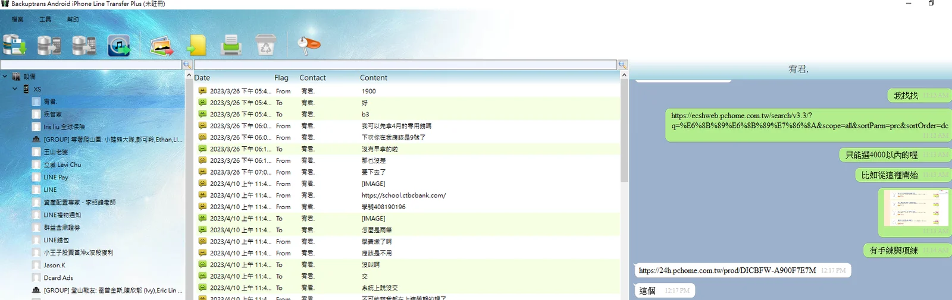Image resolution: width=952 pixels, height=300 pixels.
Task: Click the backup database to disk icon
Action: [14, 45]
